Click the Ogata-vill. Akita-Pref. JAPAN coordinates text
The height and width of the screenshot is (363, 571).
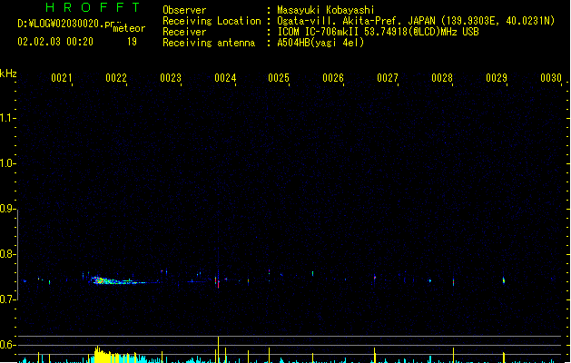click(x=416, y=21)
